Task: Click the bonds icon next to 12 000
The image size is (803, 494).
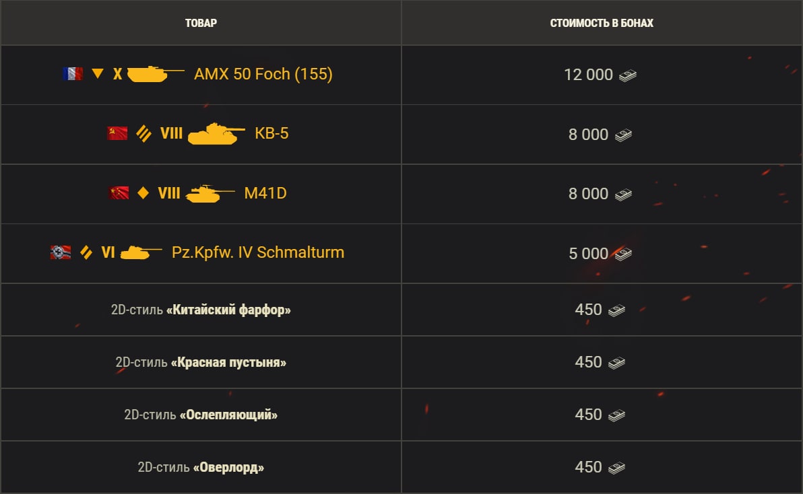Action: (x=627, y=75)
